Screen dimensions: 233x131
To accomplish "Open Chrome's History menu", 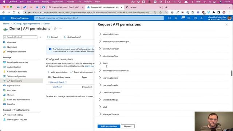I will [46, 1].
